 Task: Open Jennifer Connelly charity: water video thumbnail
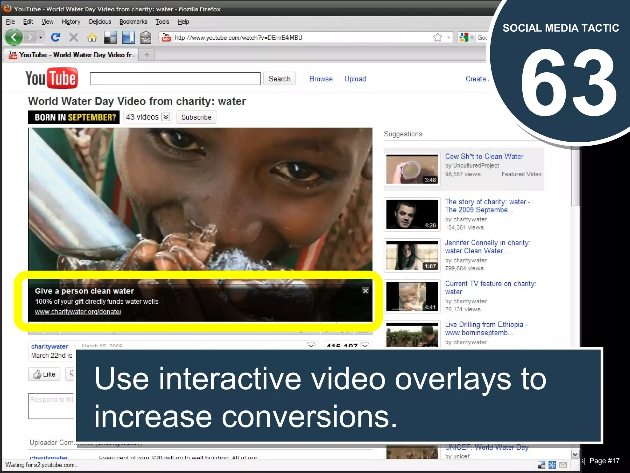(412, 255)
